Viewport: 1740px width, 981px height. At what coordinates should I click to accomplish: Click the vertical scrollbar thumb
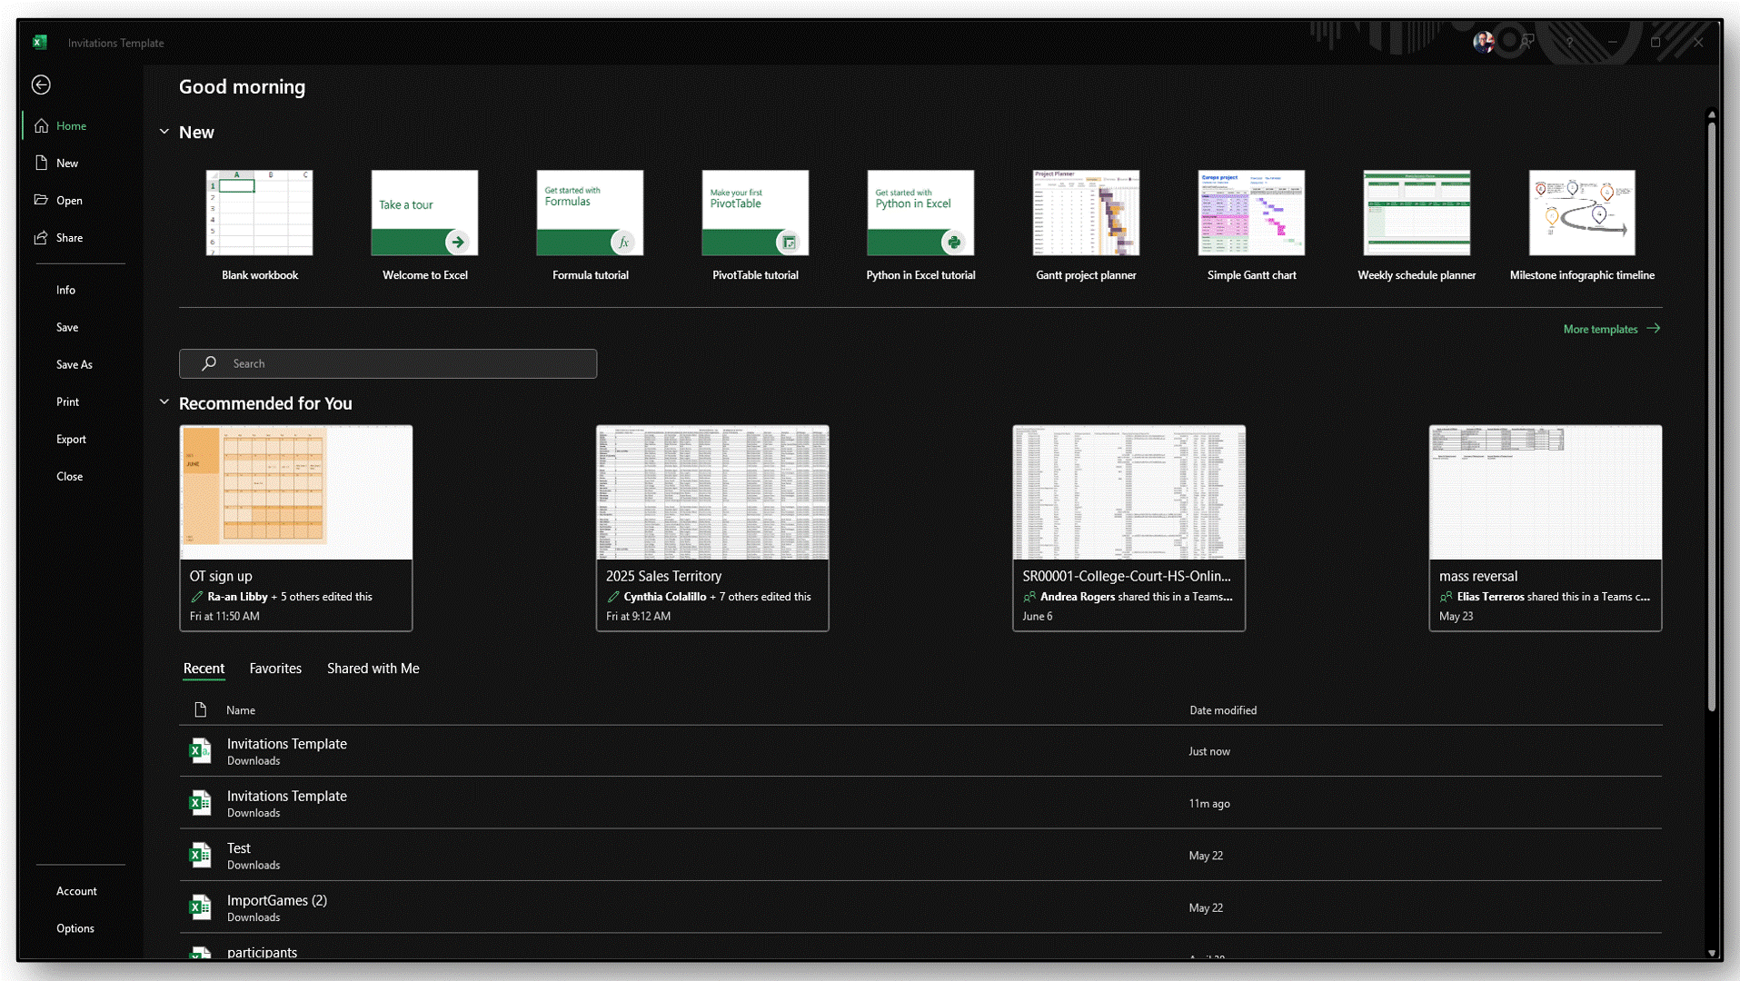1712,415
